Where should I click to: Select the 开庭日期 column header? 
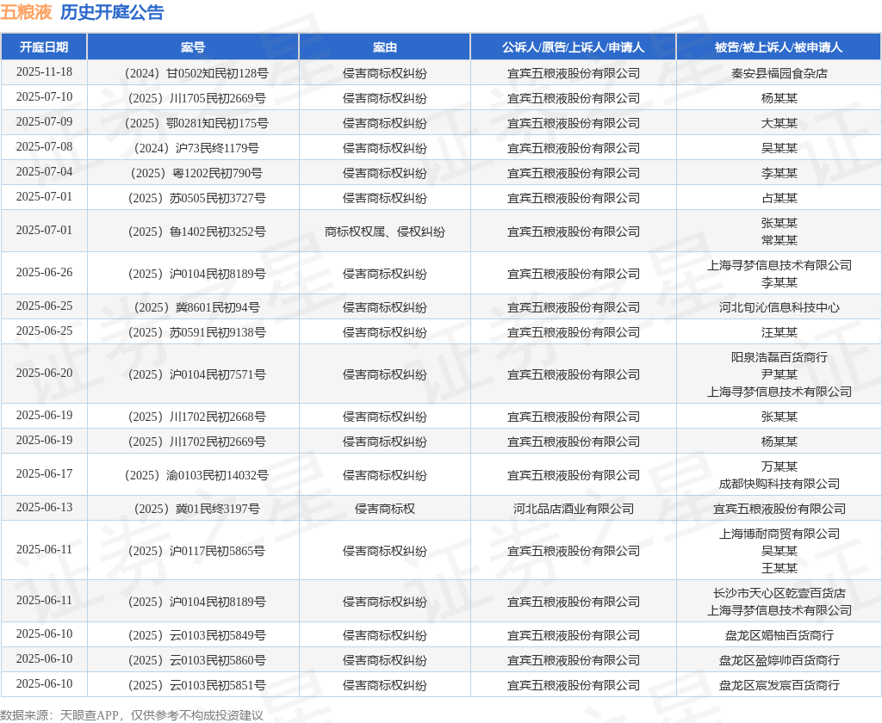point(44,47)
